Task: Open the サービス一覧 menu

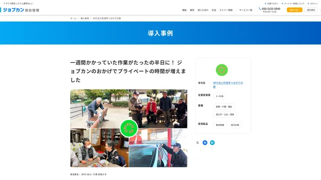Action: tap(246, 10)
